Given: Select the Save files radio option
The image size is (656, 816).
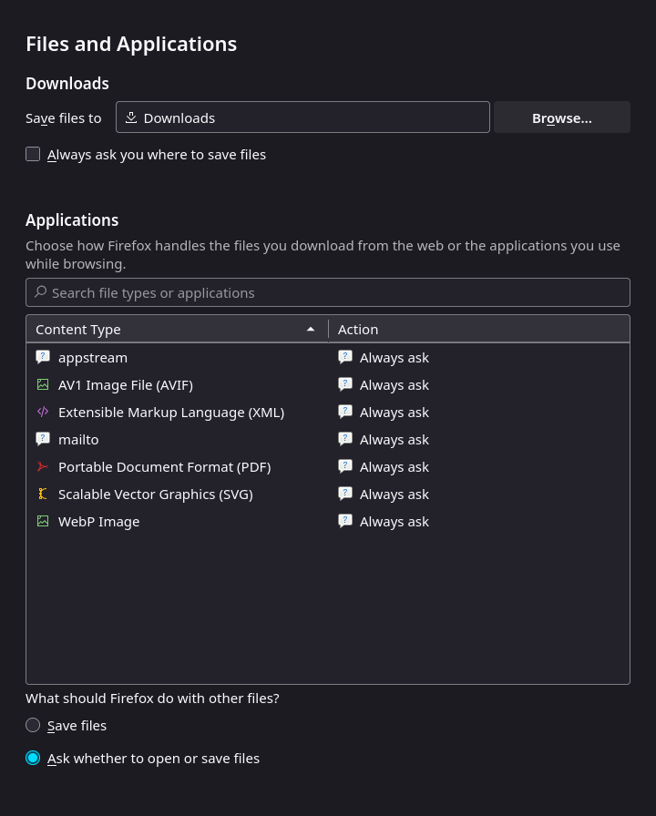Looking at the screenshot, I should click(x=33, y=725).
